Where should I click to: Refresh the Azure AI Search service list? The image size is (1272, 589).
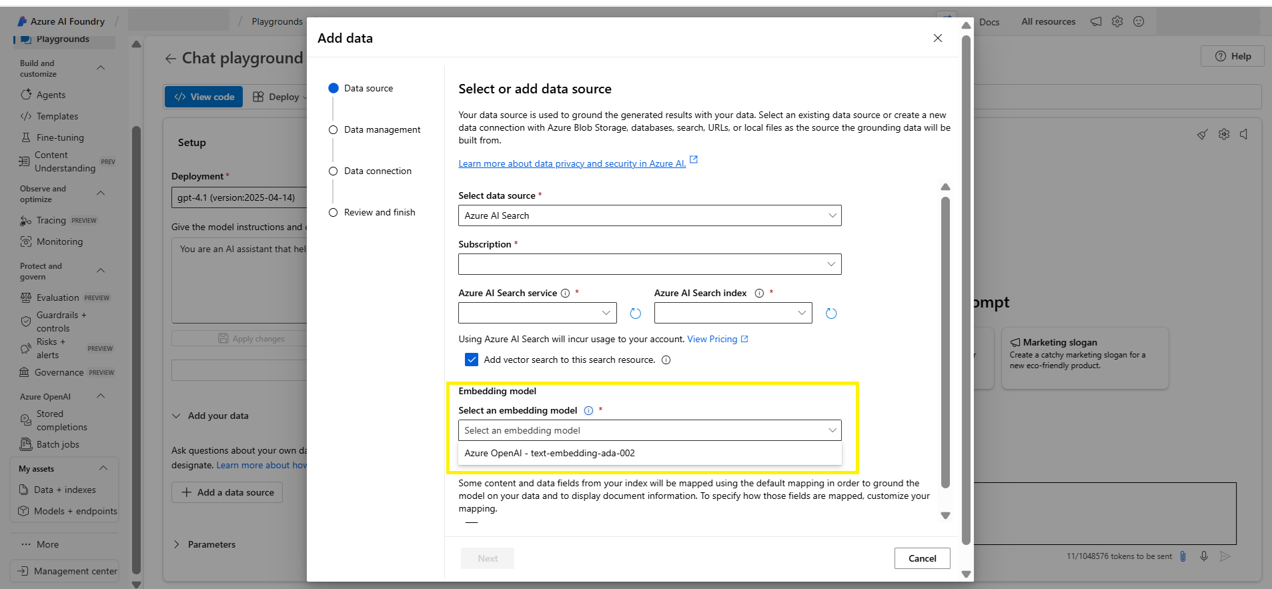click(x=636, y=314)
